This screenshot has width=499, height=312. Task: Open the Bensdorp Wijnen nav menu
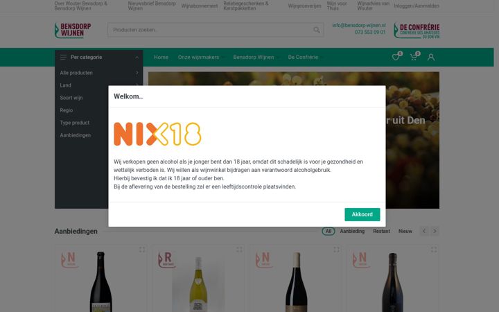(x=254, y=57)
